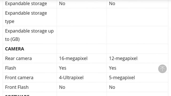The width and height of the screenshot is (171, 96).
Task: Select the 'Front camera' row label
Action: point(19,78)
